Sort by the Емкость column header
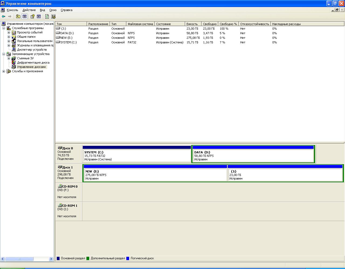 tap(192, 24)
